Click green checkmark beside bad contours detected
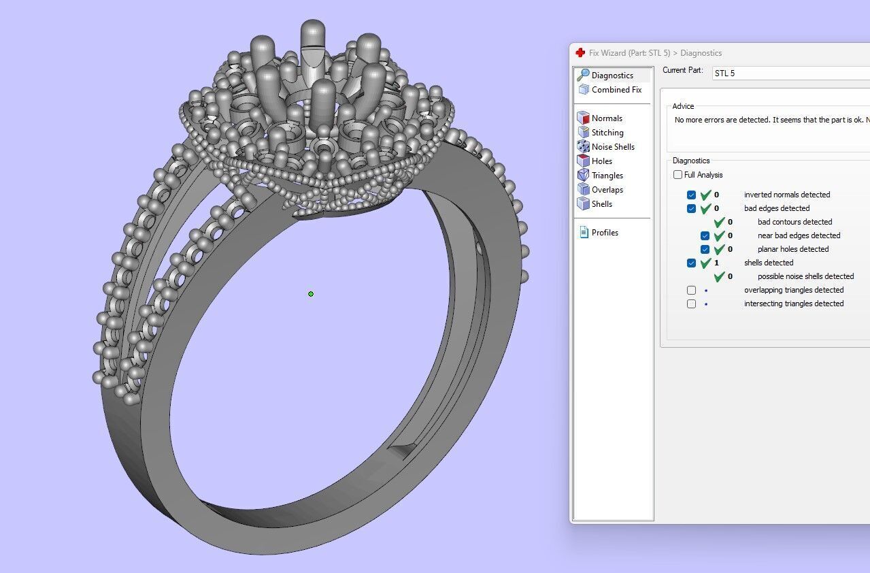 pyautogui.click(x=719, y=222)
